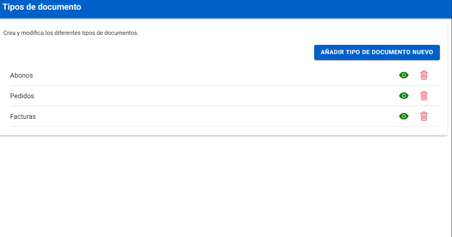
Task: Toggle visibility of Facturas
Action: [404, 116]
